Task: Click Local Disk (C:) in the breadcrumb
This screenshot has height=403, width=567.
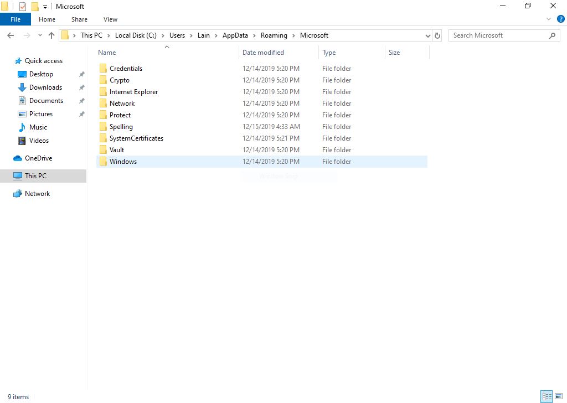Action: tap(136, 35)
